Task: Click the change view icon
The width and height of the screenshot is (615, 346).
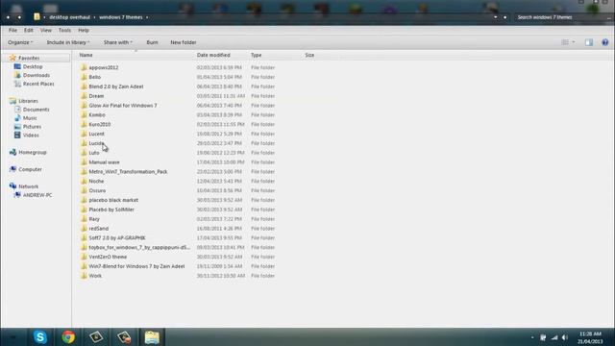Action: (x=565, y=42)
